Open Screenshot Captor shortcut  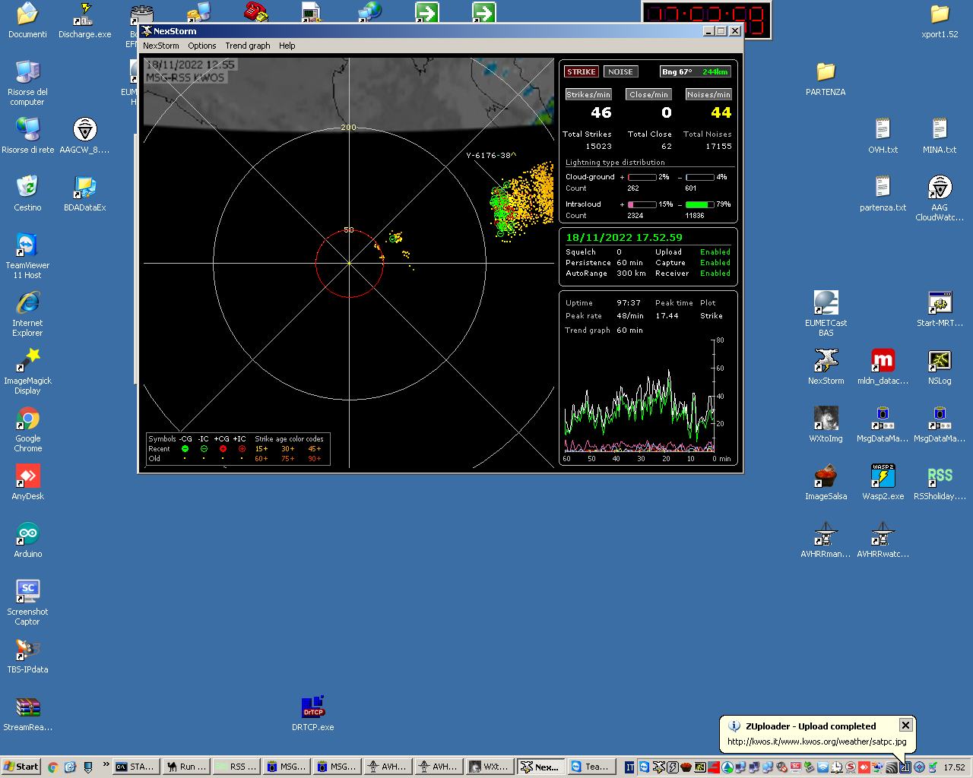pos(27,602)
